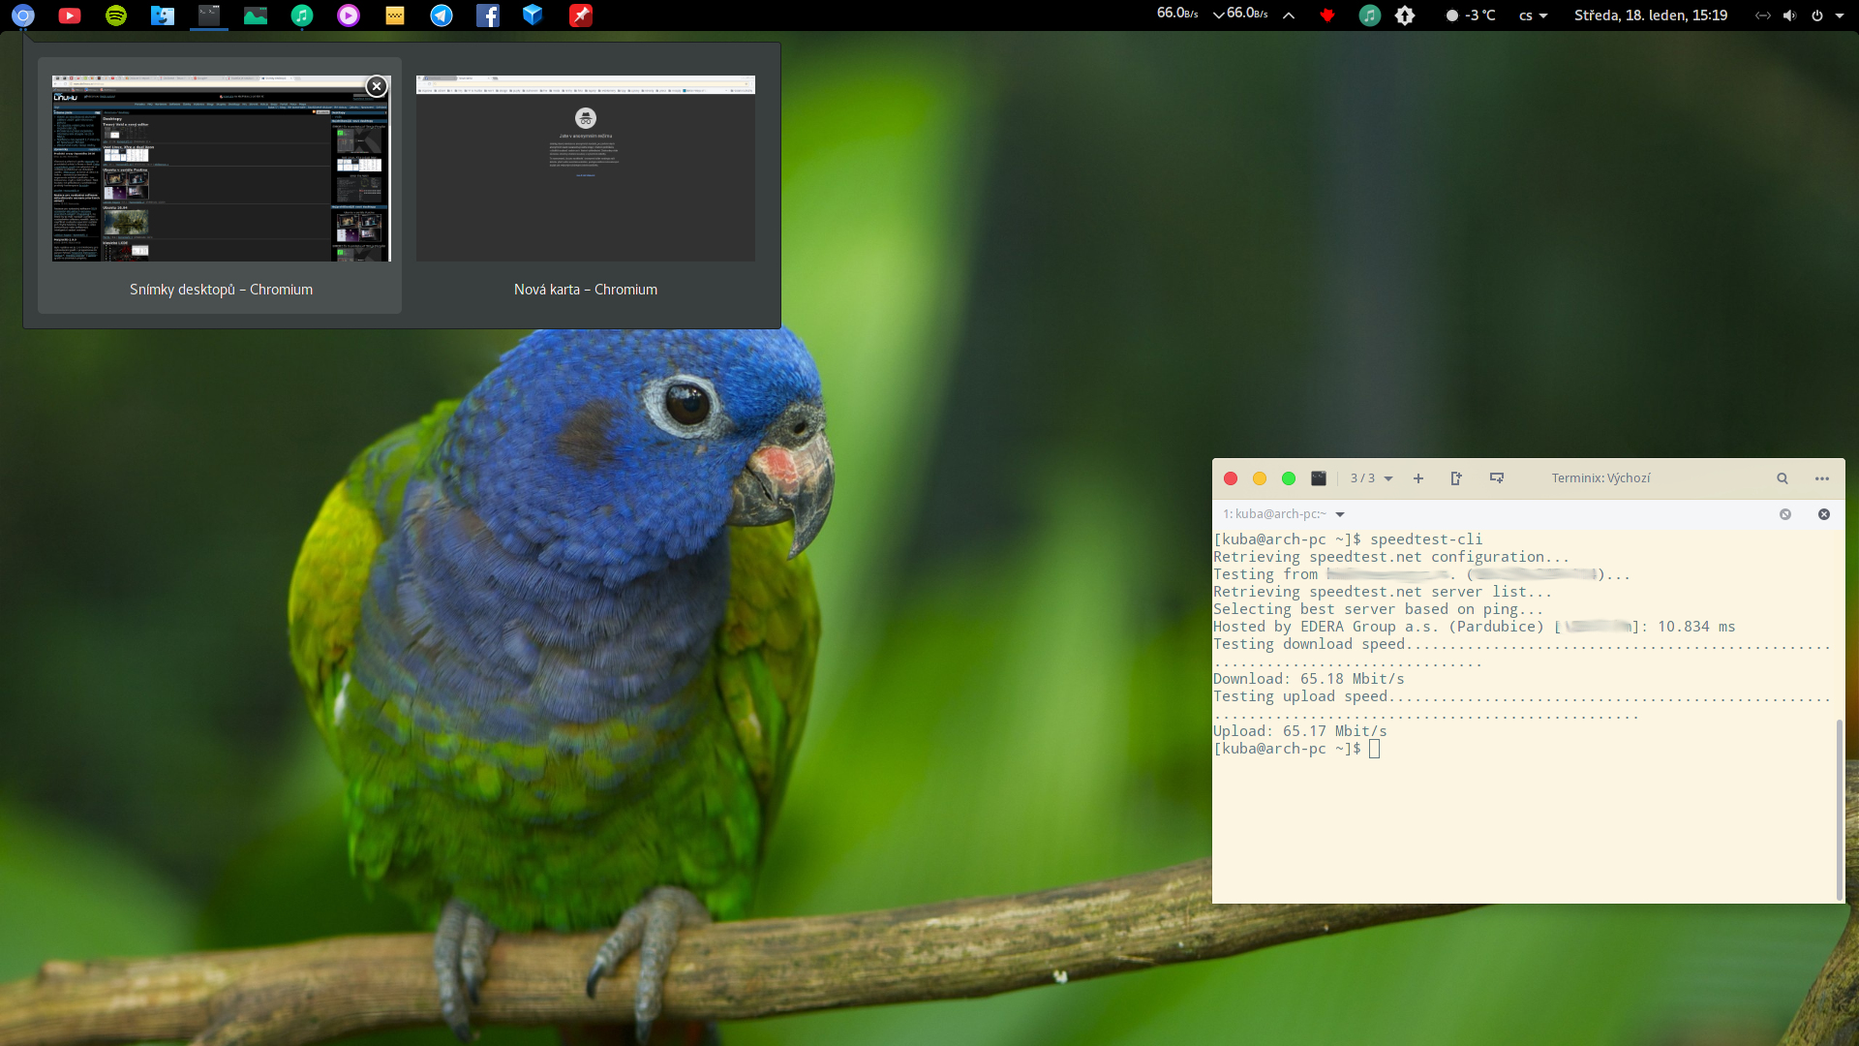Click the Download: 65.18 Mbit/s line
The image size is (1859, 1046).
click(1309, 679)
